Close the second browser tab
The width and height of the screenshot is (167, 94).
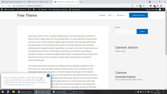[51, 2]
